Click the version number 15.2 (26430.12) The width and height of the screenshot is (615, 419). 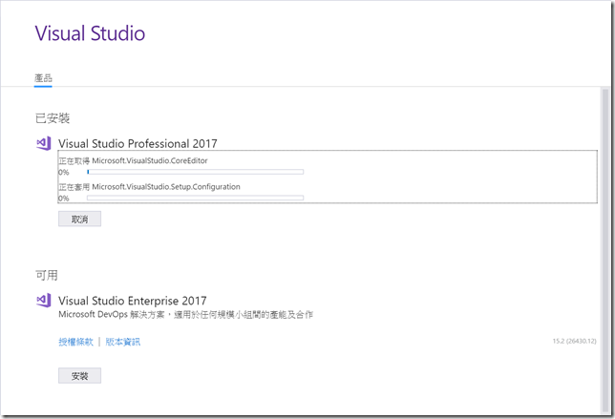tap(574, 341)
